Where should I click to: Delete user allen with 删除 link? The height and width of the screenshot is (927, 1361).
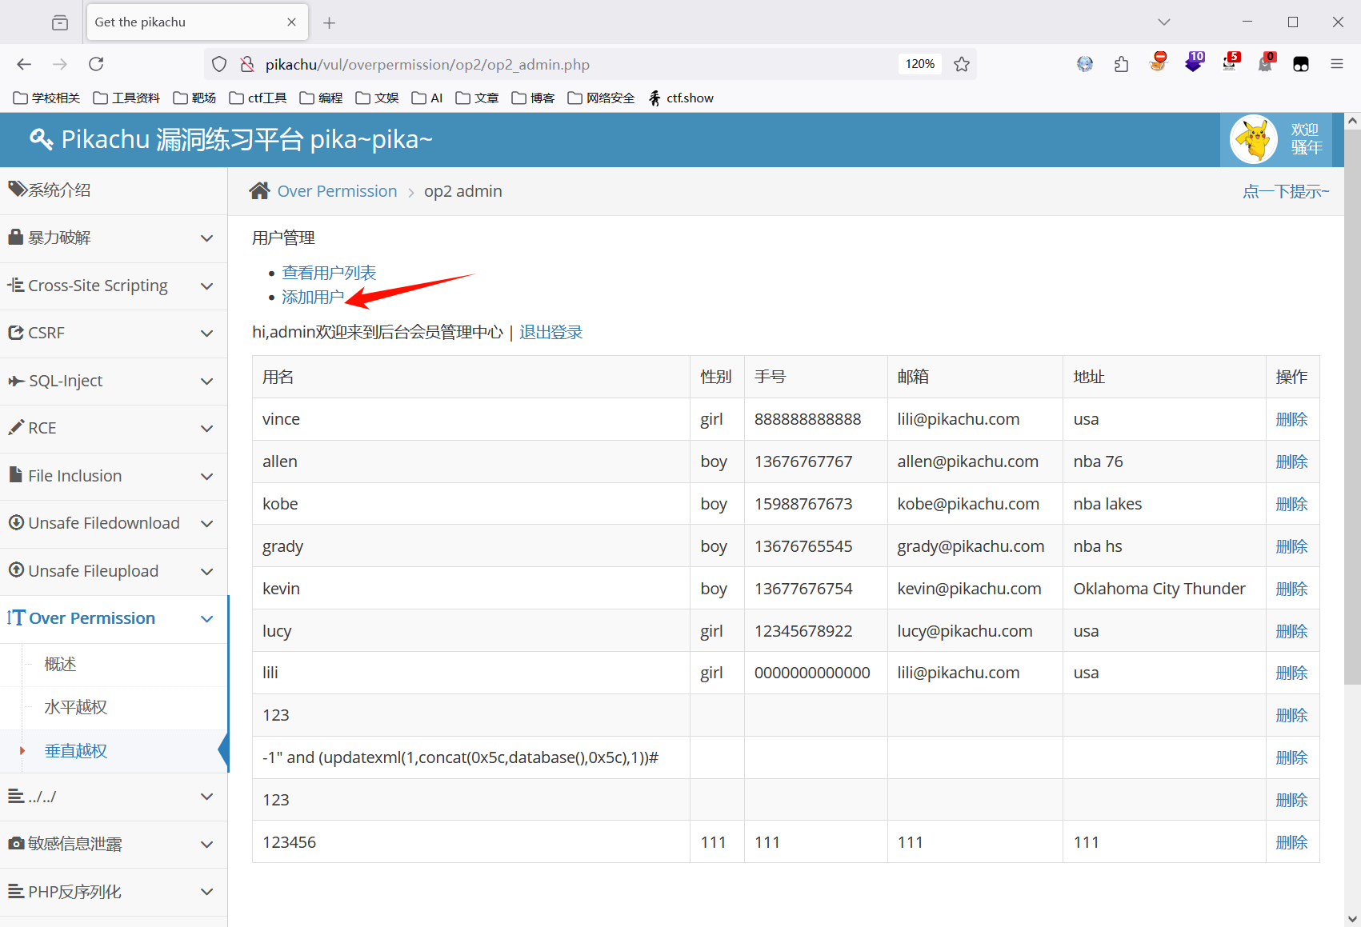(1291, 462)
